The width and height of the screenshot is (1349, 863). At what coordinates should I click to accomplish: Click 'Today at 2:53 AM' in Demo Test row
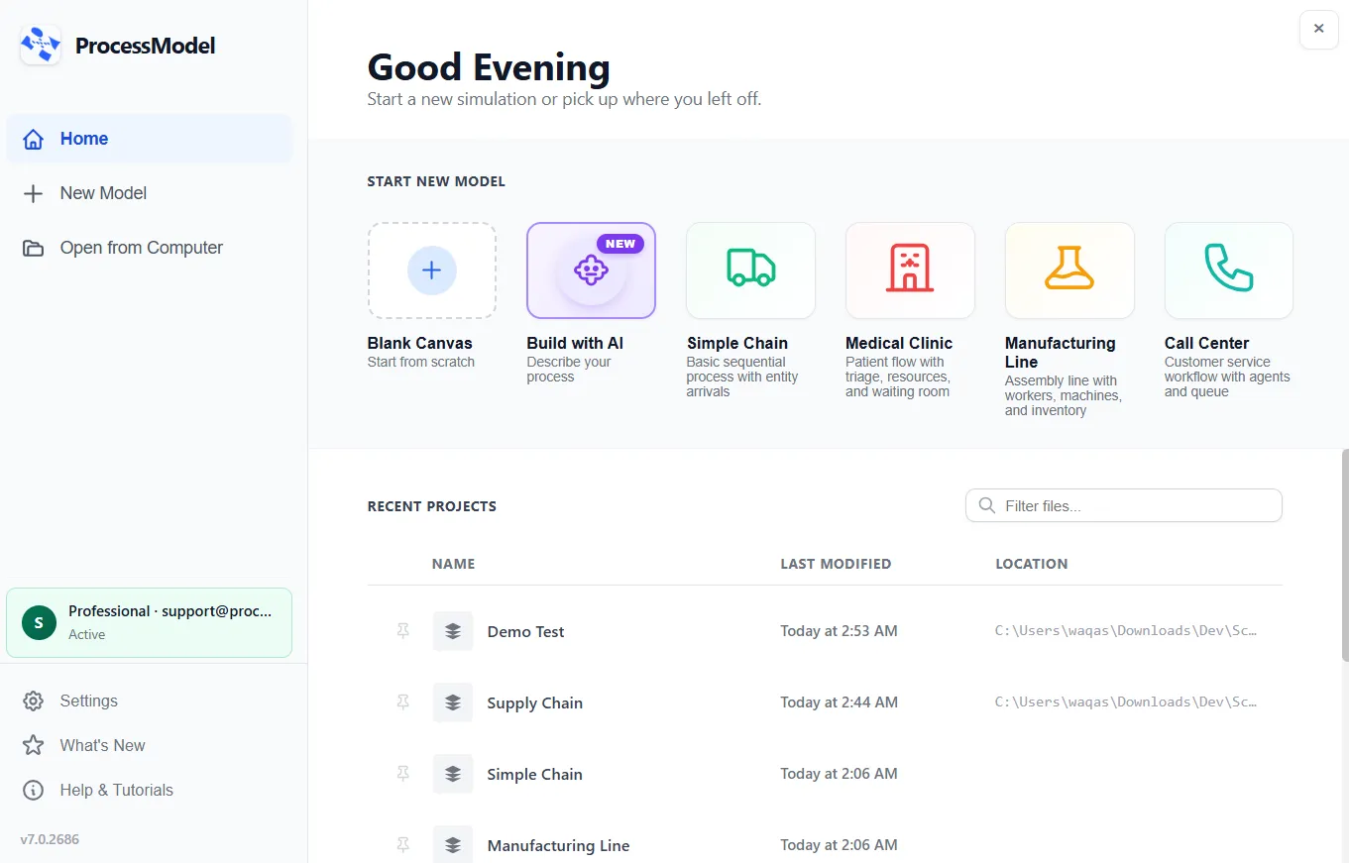839,631
